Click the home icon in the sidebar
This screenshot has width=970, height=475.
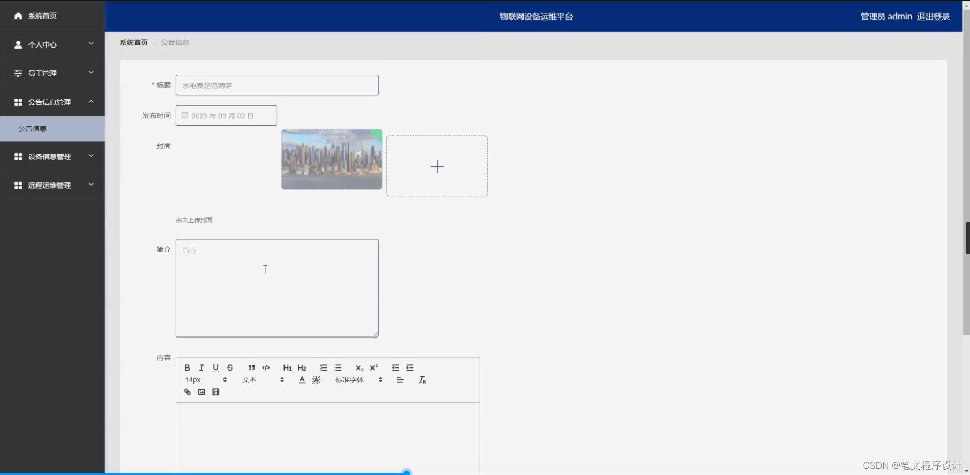(18, 16)
